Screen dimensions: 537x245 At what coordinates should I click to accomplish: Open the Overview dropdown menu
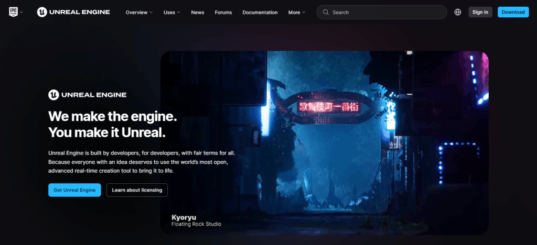139,12
